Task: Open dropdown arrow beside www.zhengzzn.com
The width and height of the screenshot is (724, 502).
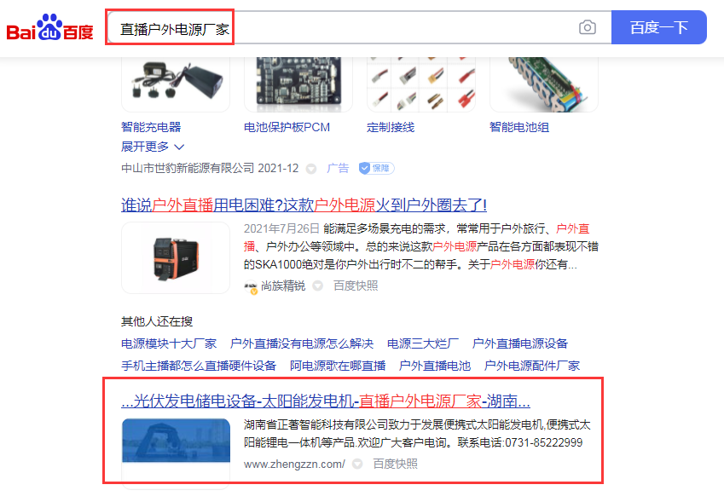Action: [x=357, y=464]
